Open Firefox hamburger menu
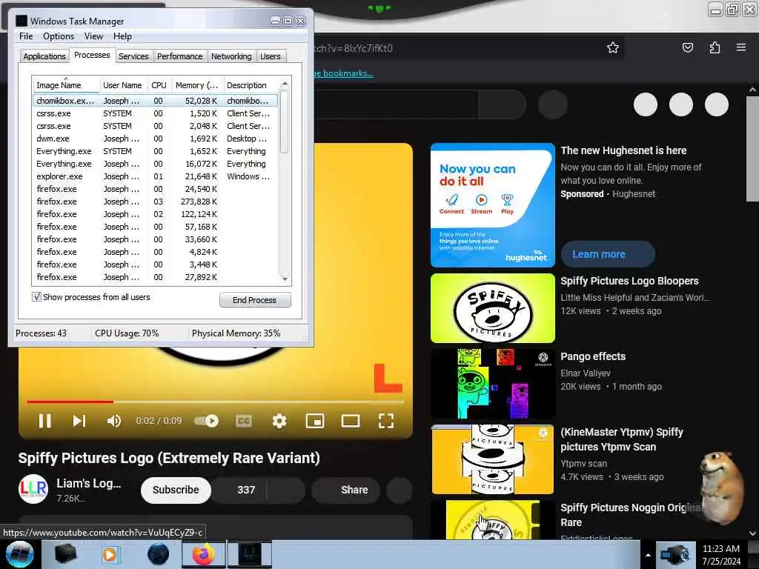 pyautogui.click(x=740, y=47)
